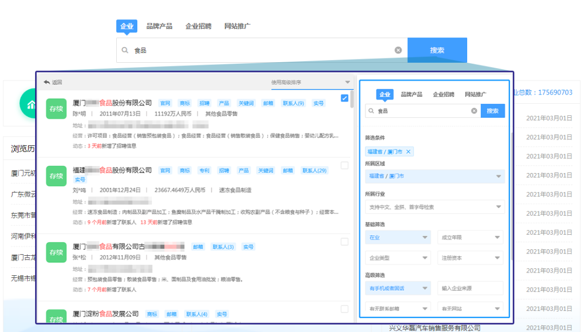Open the 所属行业 industry dropdown
This screenshot has width=584, height=332.
click(x=435, y=207)
